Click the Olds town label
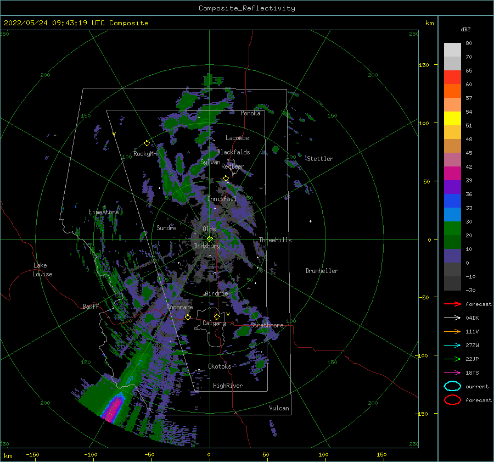Screen dimensions: 494x462 point(209,229)
